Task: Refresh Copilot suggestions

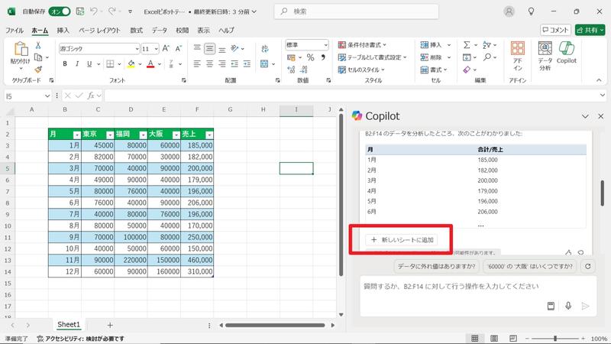Action: tap(587, 266)
